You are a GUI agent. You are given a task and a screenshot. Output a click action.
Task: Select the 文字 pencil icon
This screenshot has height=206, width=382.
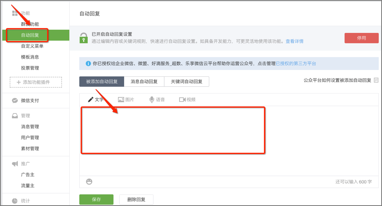coord(91,99)
